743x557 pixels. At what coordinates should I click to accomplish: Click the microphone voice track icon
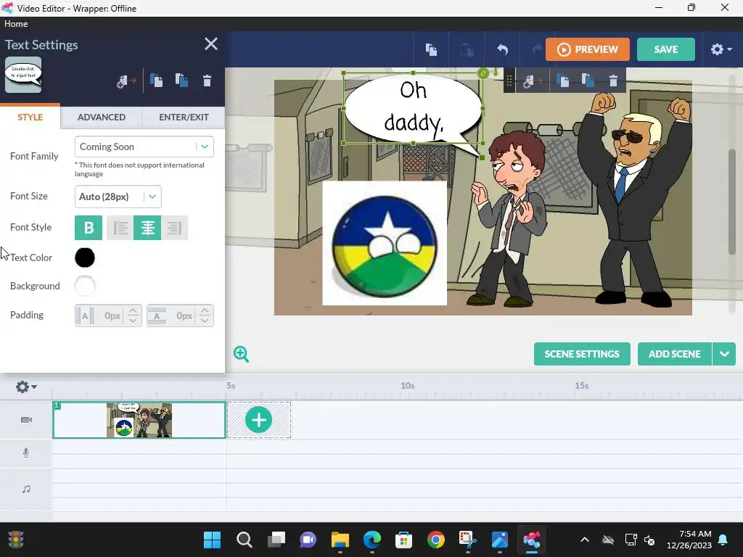click(x=26, y=453)
